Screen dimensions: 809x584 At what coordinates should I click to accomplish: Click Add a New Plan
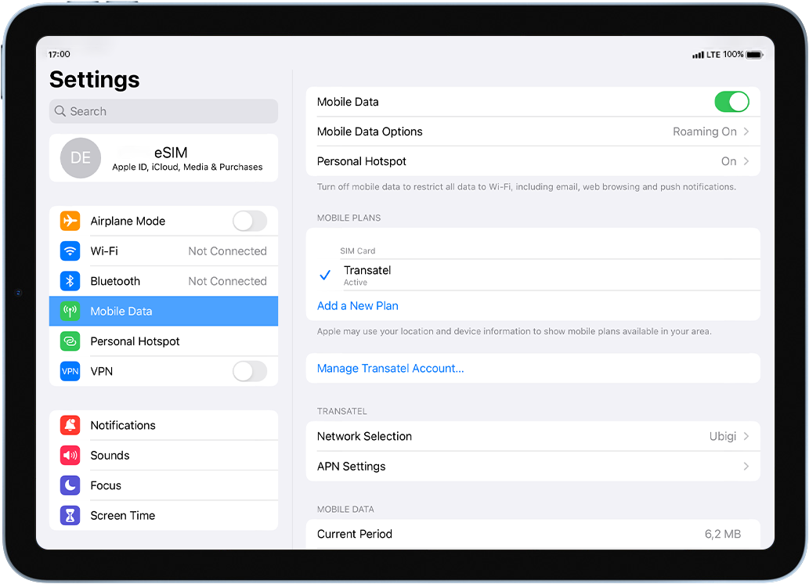click(357, 305)
